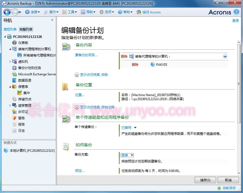Open 备份计划和任务 icon
The width and height of the screenshot is (243, 193).
[x=14, y=68]
